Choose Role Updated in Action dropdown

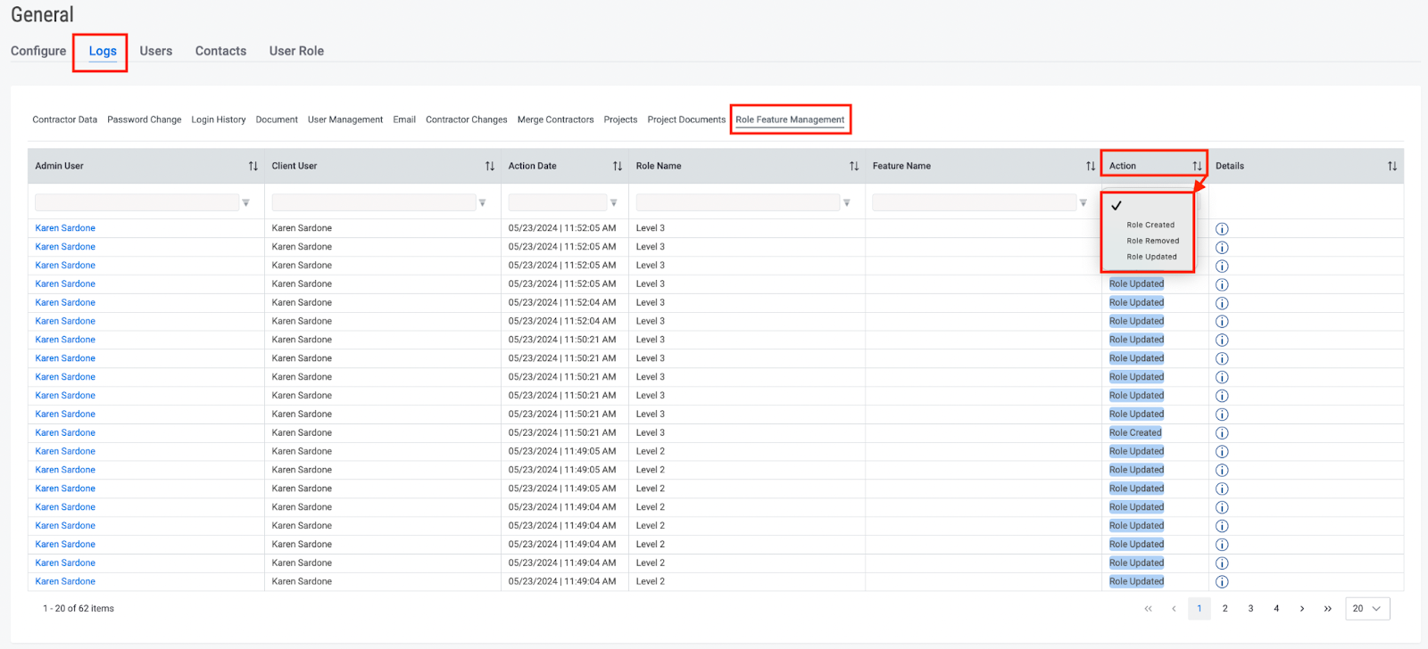click(x=1151, y=257)
